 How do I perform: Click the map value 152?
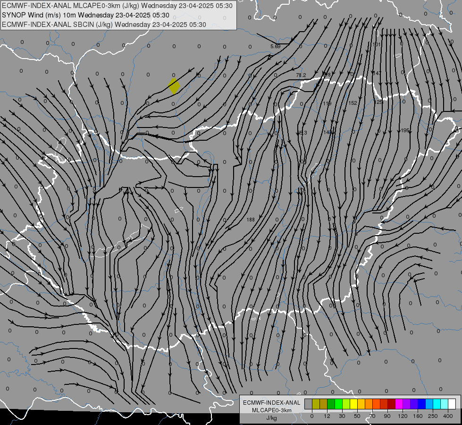tap(353, 103)
